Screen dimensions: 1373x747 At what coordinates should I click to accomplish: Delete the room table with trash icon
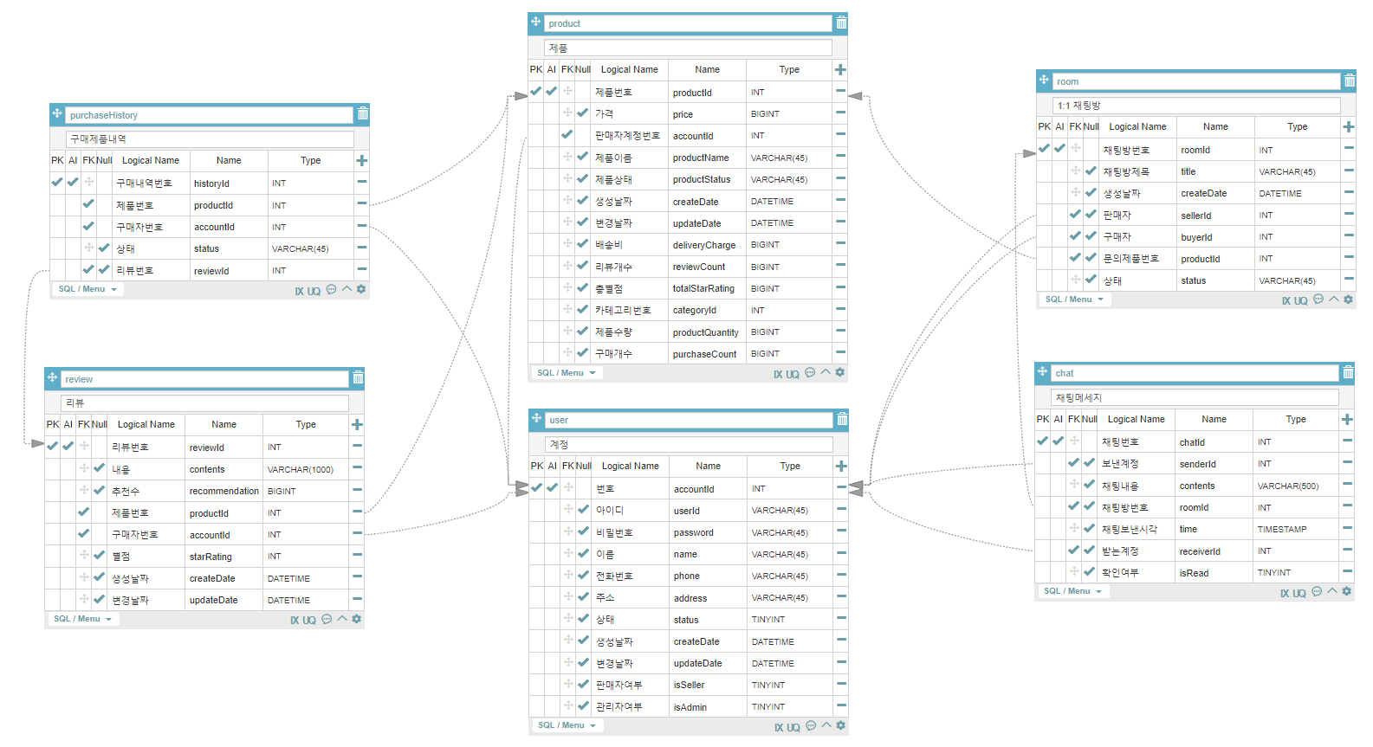click(x=1350, y=80)
